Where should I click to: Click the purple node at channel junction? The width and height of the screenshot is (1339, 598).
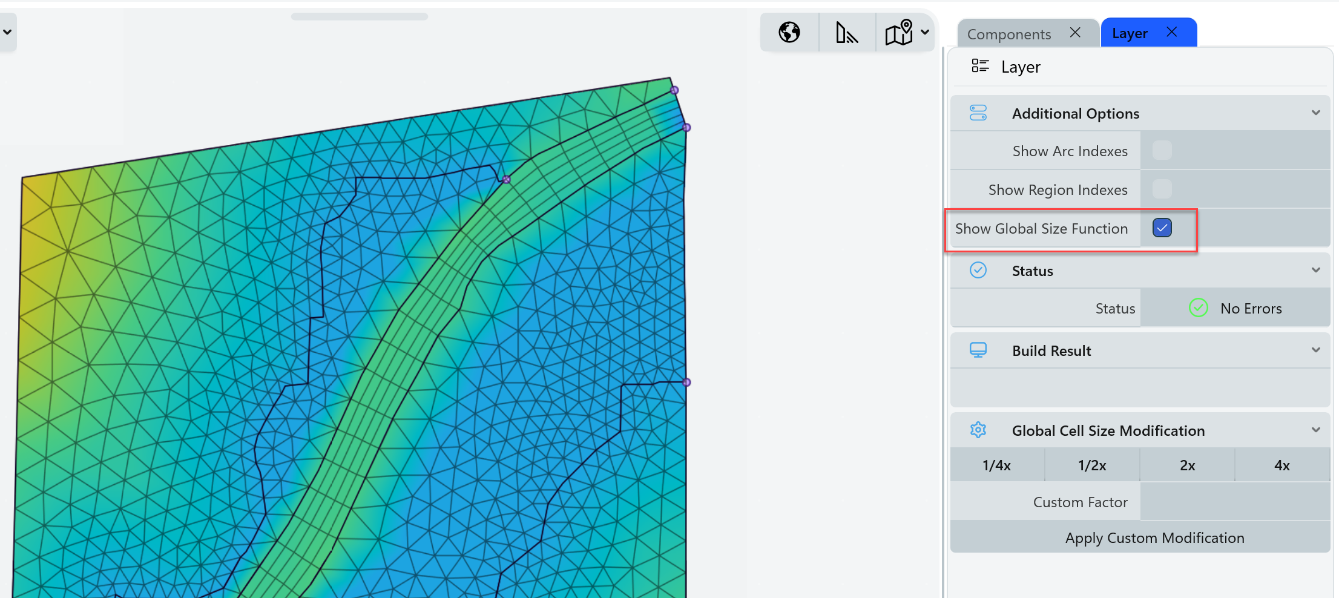(x=506, y=179)
